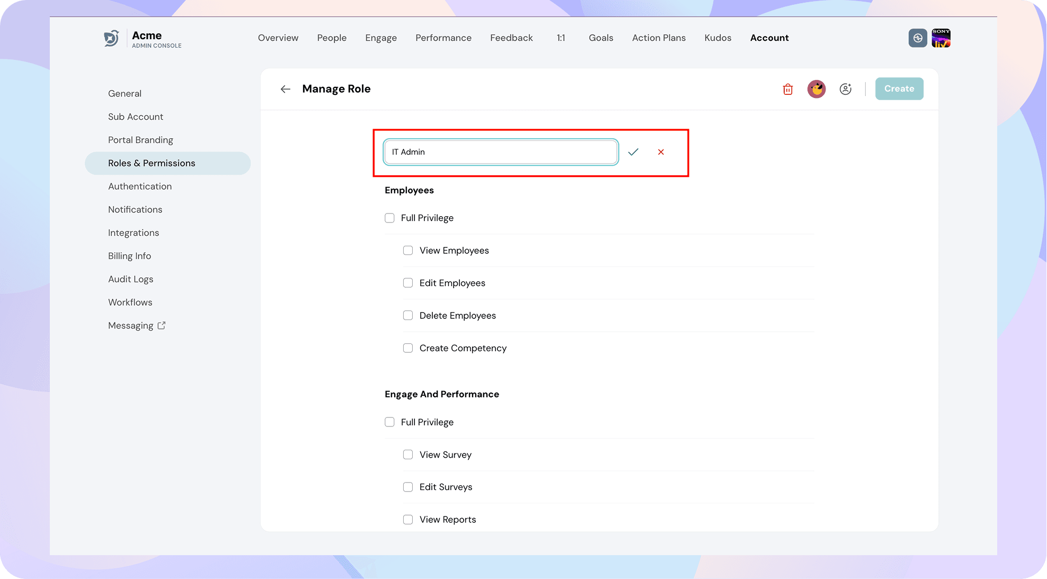Click the Sony LIV profile icon
This screenshot has width=1047, height=579.
click(941, 38)
